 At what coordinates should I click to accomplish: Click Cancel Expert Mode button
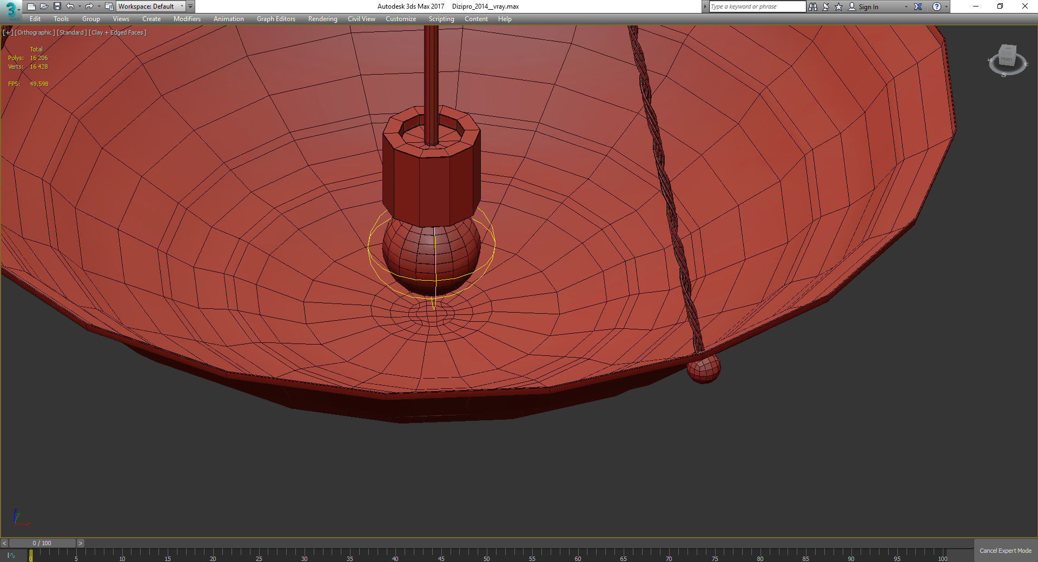coord(1006,551)
